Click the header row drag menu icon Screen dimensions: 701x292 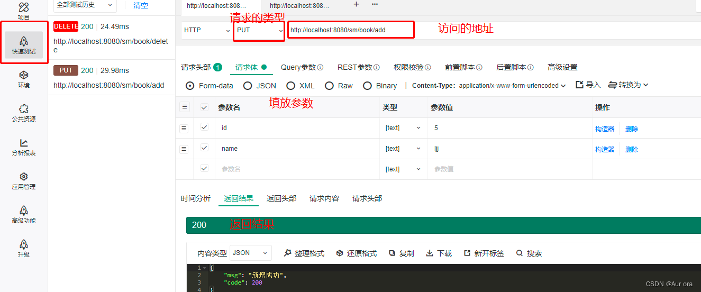click(184, 107)
